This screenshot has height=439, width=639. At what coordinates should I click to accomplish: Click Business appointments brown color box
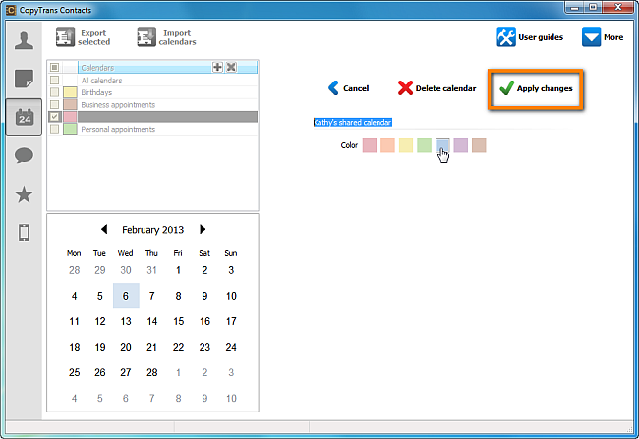pos(70,105)
